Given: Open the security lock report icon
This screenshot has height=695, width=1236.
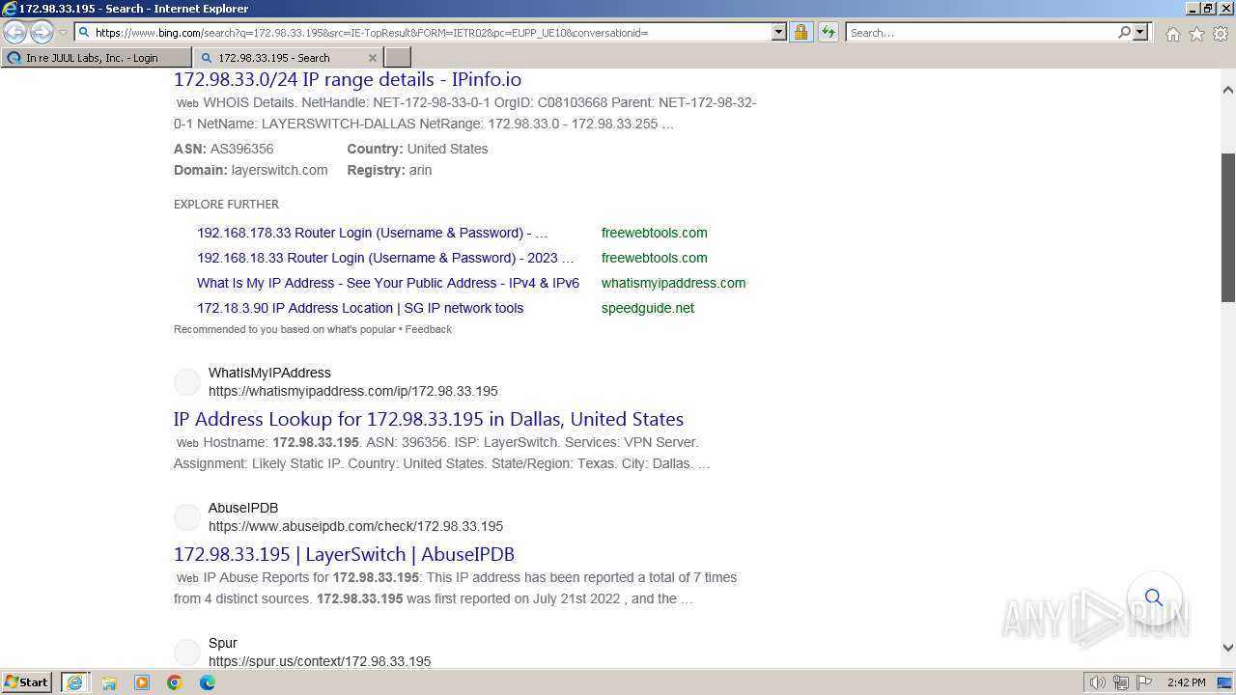Looking at the screenshot, I should pos(801,32).
